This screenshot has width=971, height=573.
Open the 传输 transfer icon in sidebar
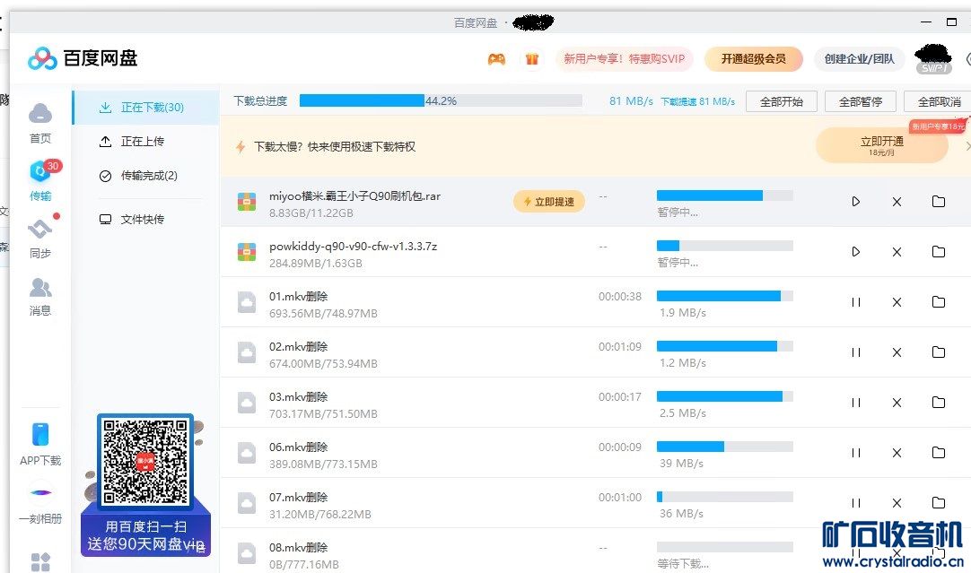click(x=40, y=170)
